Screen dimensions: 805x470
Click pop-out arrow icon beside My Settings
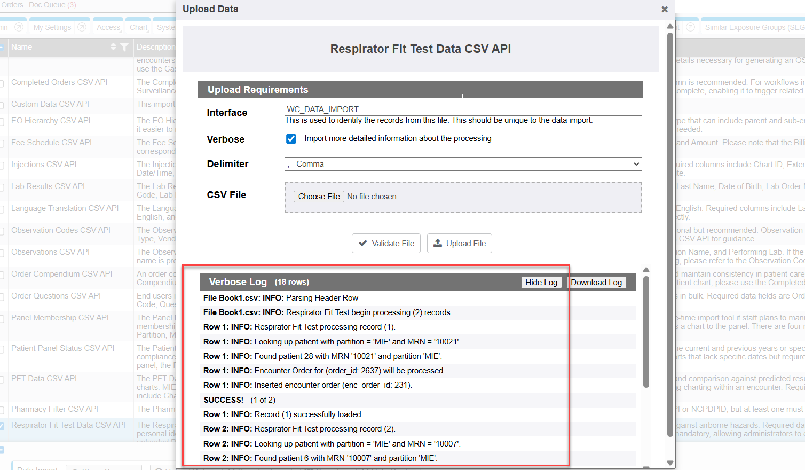pyautogui.click(x=82, y=27)
